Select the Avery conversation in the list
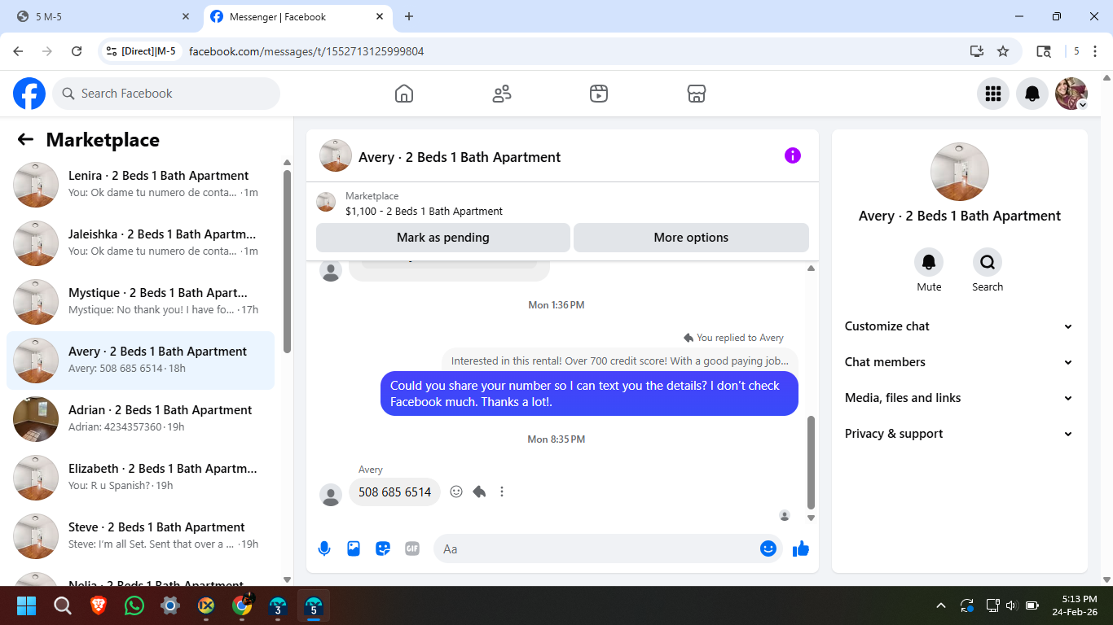Viewport: 1113px width, 625px height. [x=140, y=361]
